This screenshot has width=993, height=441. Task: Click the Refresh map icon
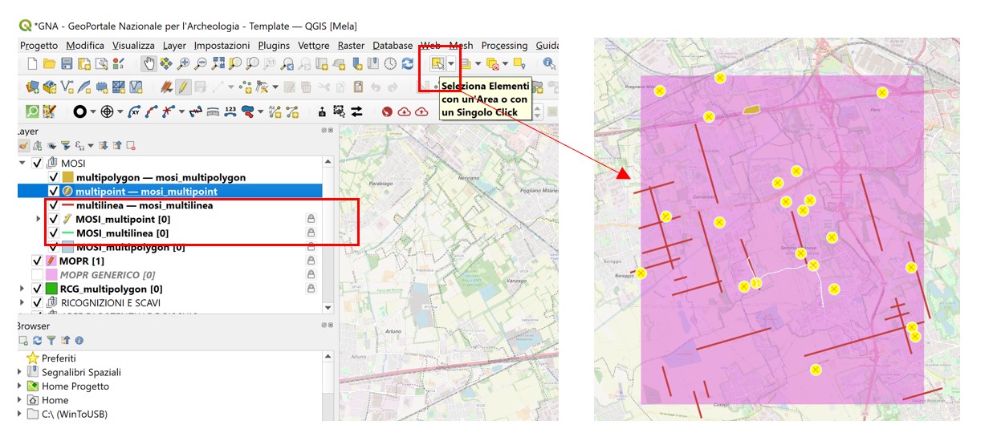408,63
